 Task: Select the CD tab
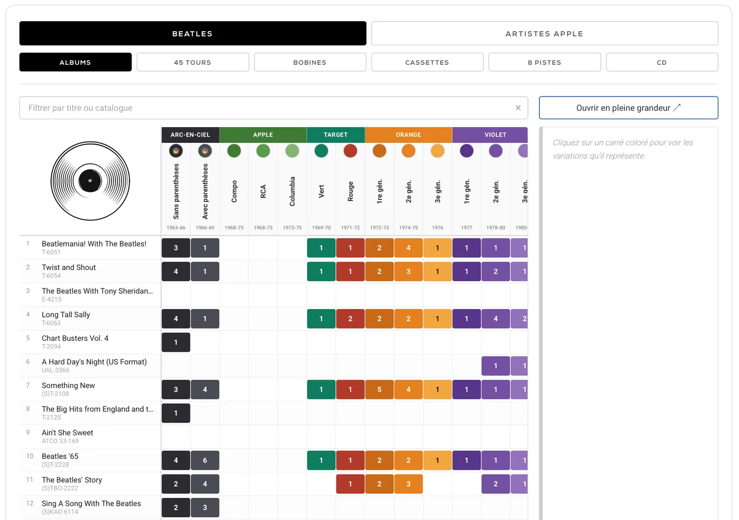tap(662, 62)
